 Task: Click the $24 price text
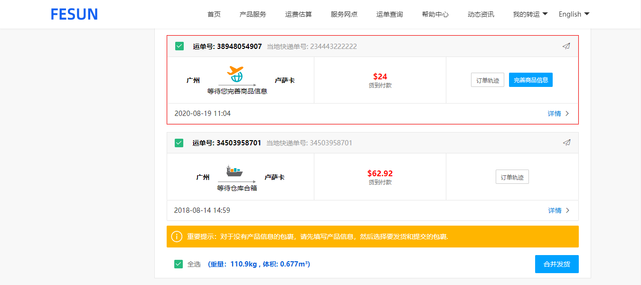point(380,76)
